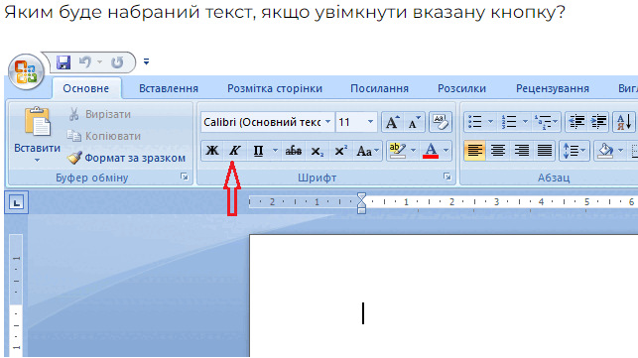Open the Office button menu

[26, 72]
